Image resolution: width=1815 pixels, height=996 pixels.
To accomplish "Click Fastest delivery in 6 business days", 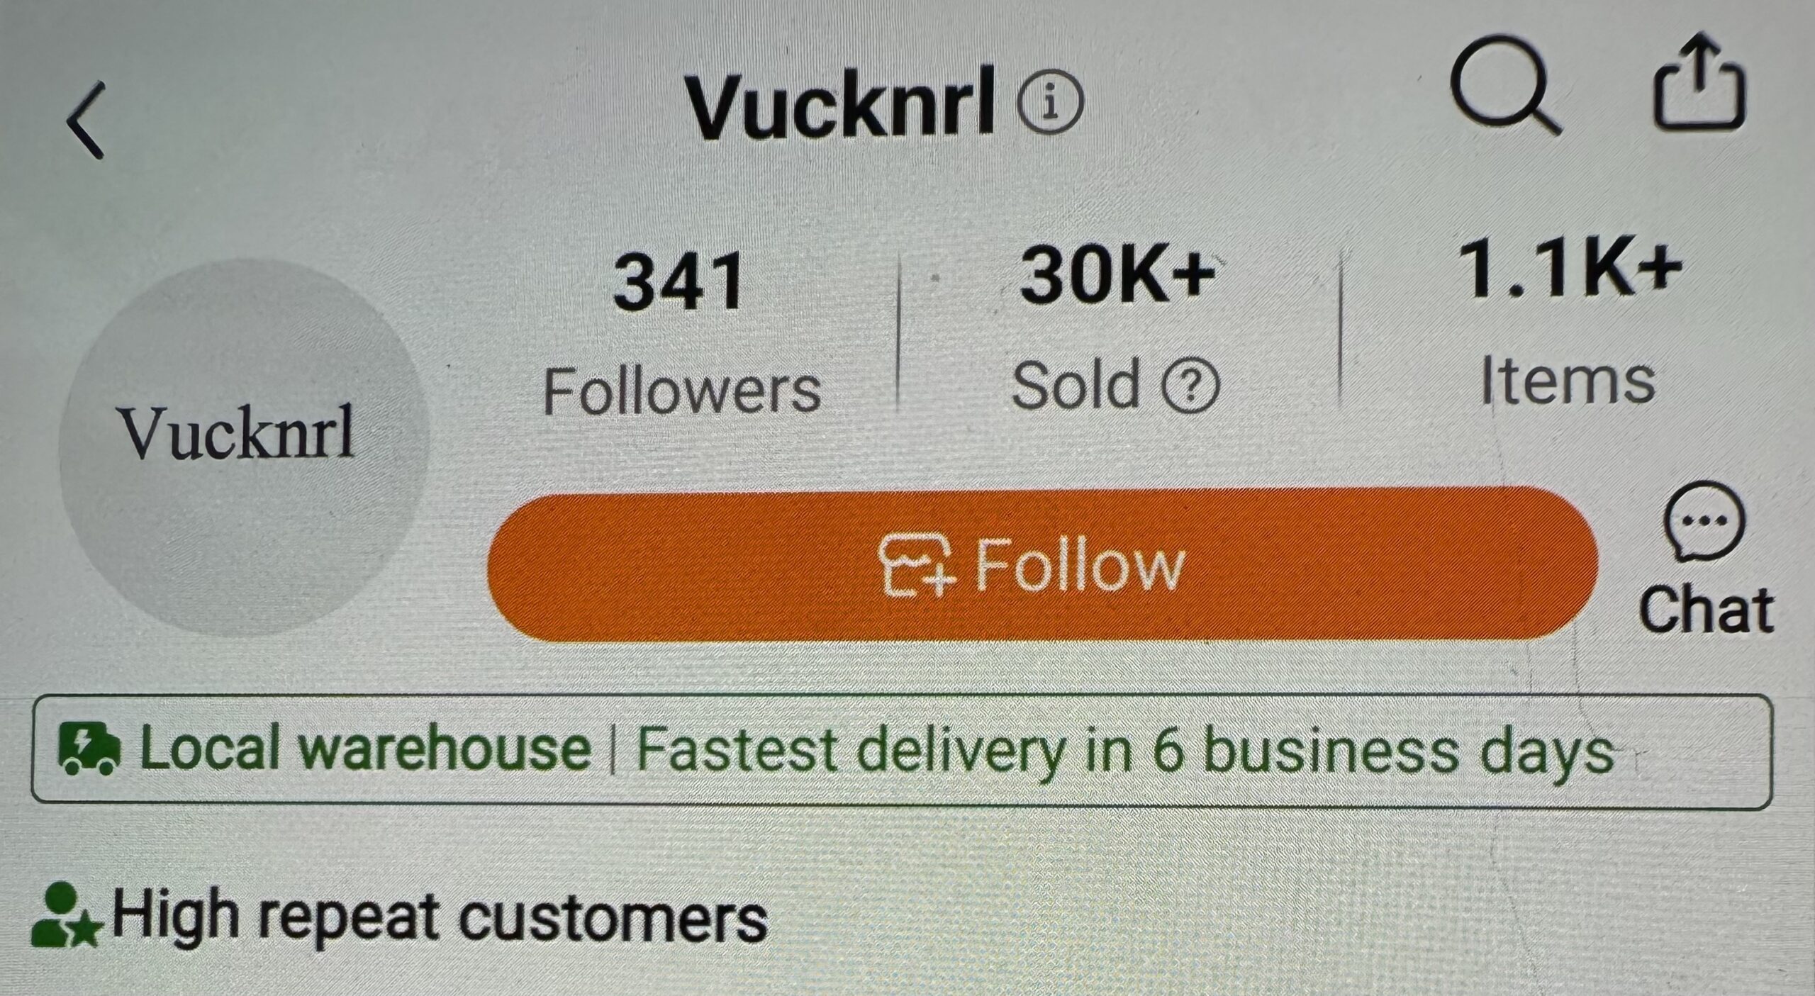I will pos(1125,753).
